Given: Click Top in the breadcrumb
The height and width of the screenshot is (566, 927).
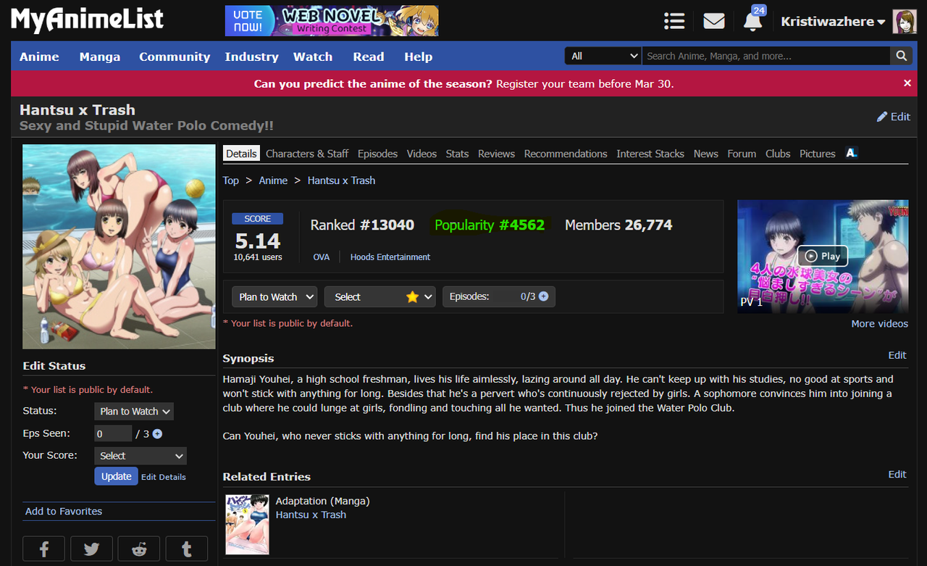Looking at the screenshot, I should click(x=231, y=180).
